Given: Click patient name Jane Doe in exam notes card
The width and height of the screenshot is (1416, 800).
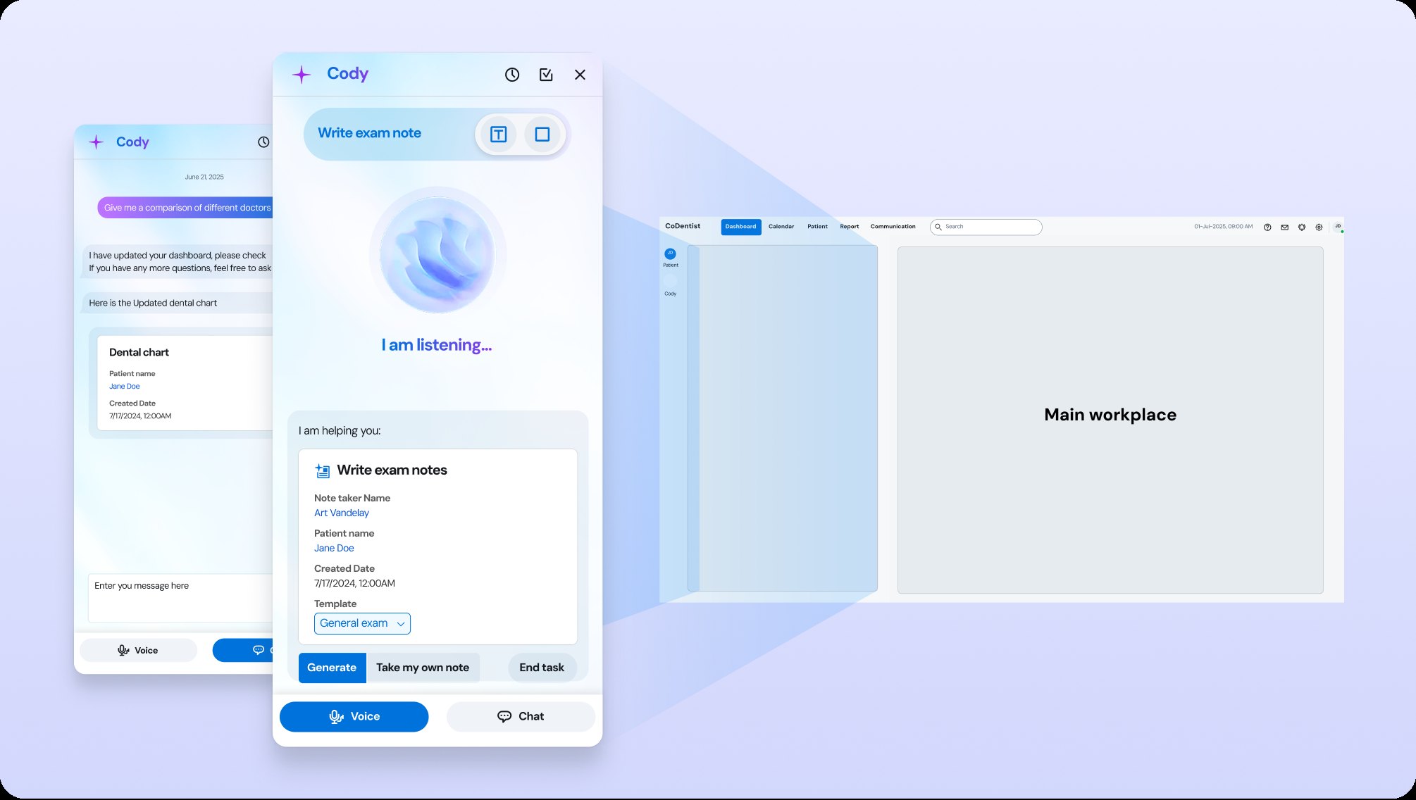Looking at the screenshot, I should click(334, 548).
